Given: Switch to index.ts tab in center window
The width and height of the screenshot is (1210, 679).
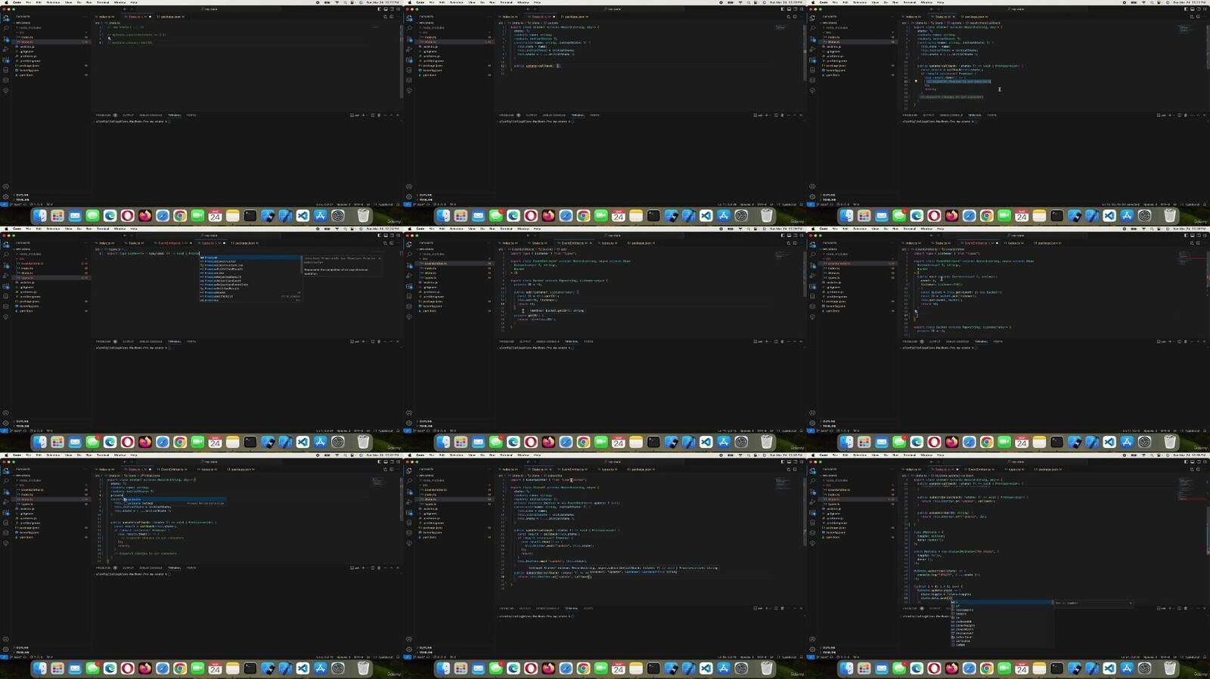Looking at the screenshot, I should click(x=510, y=243).
